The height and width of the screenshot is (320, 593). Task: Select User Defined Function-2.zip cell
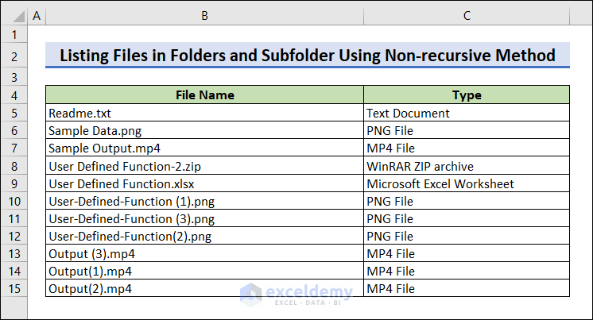[204, 166]
